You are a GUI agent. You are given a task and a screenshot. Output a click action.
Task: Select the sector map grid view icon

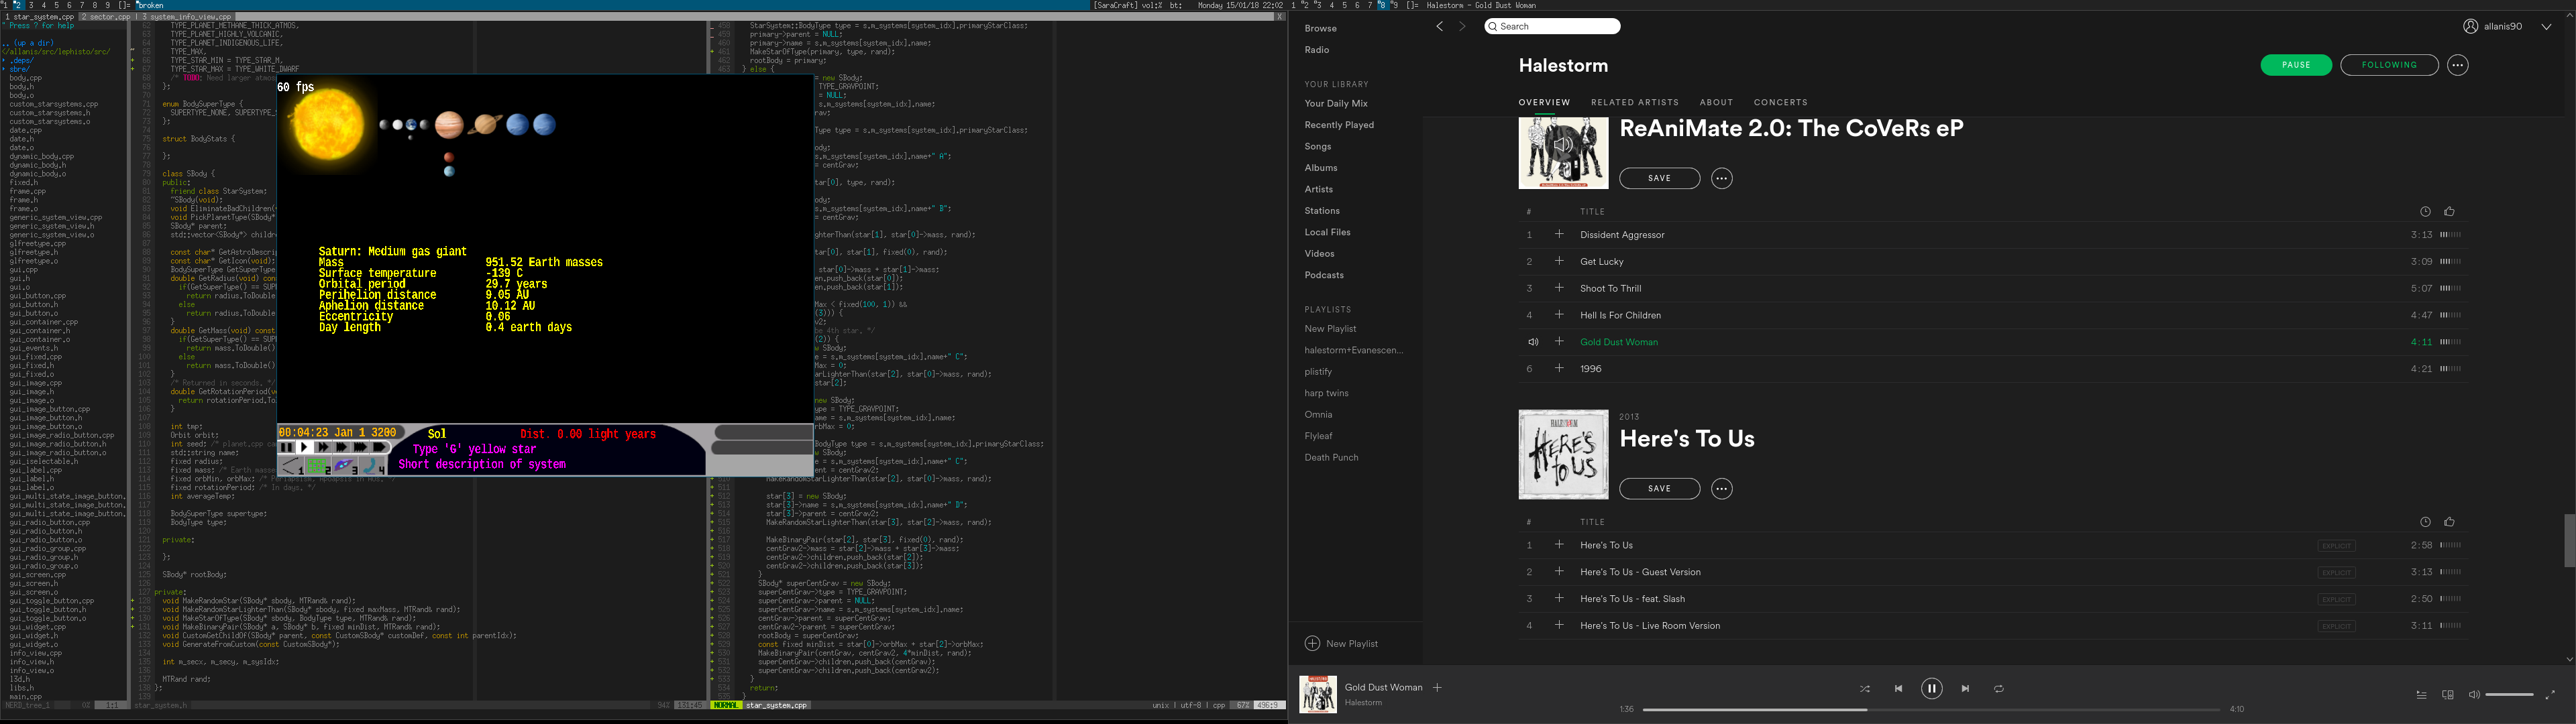tap(318, 466)
